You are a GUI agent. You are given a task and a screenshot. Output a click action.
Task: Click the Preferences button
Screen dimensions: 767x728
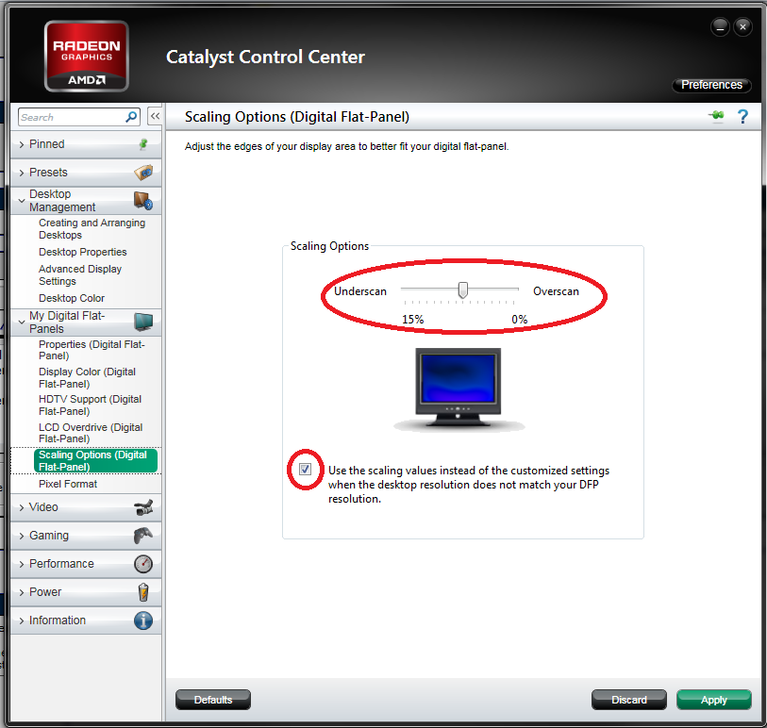(x=711, y=85)
